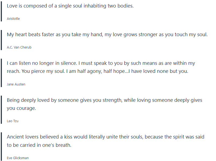Screen dimensions: 216x161
Task: Click the Eve Glicksman attribution
Action: [18, 158]
